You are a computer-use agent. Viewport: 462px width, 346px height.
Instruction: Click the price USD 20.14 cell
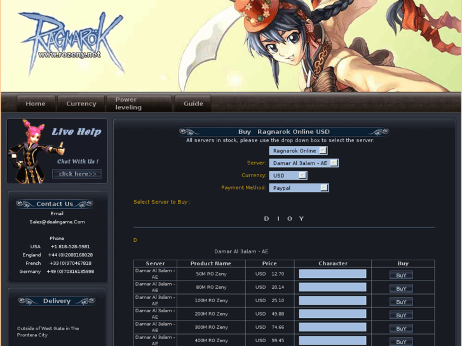(269, 287)
